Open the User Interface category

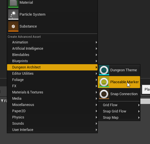coord(52,130)
